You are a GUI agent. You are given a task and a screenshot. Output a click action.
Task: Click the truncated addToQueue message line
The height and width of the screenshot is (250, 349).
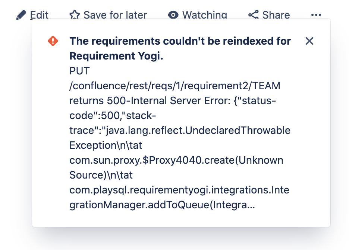pyautogui.click(x=162, y=205)
